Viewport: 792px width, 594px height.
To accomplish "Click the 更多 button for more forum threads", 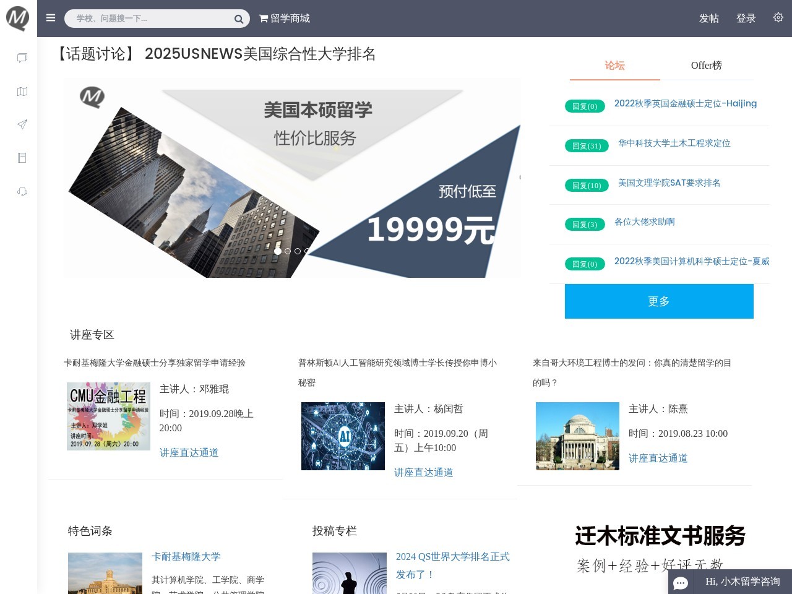I will [658, 301].
